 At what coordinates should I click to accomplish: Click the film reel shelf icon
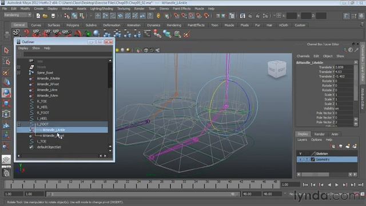coord(17,33)
